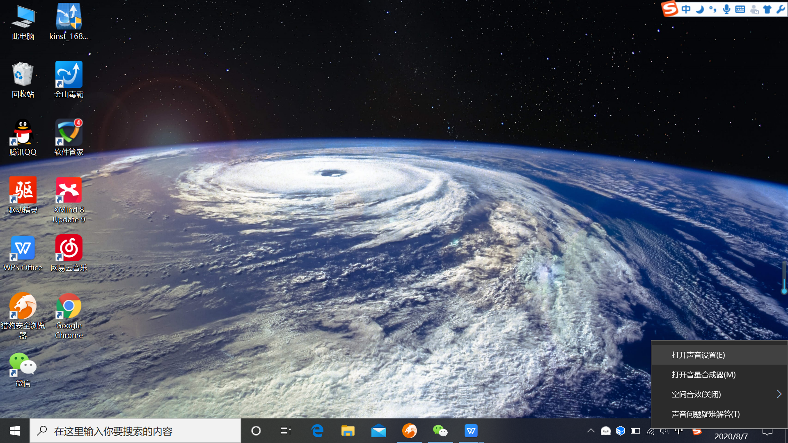The width and height of the screenshot is (788, 443).
Task: Open Task View on the taskbar
Action: (286, 431)
